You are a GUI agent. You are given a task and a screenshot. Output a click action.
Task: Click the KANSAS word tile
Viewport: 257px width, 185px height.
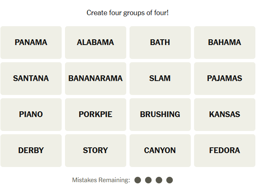tap(224, 115)
